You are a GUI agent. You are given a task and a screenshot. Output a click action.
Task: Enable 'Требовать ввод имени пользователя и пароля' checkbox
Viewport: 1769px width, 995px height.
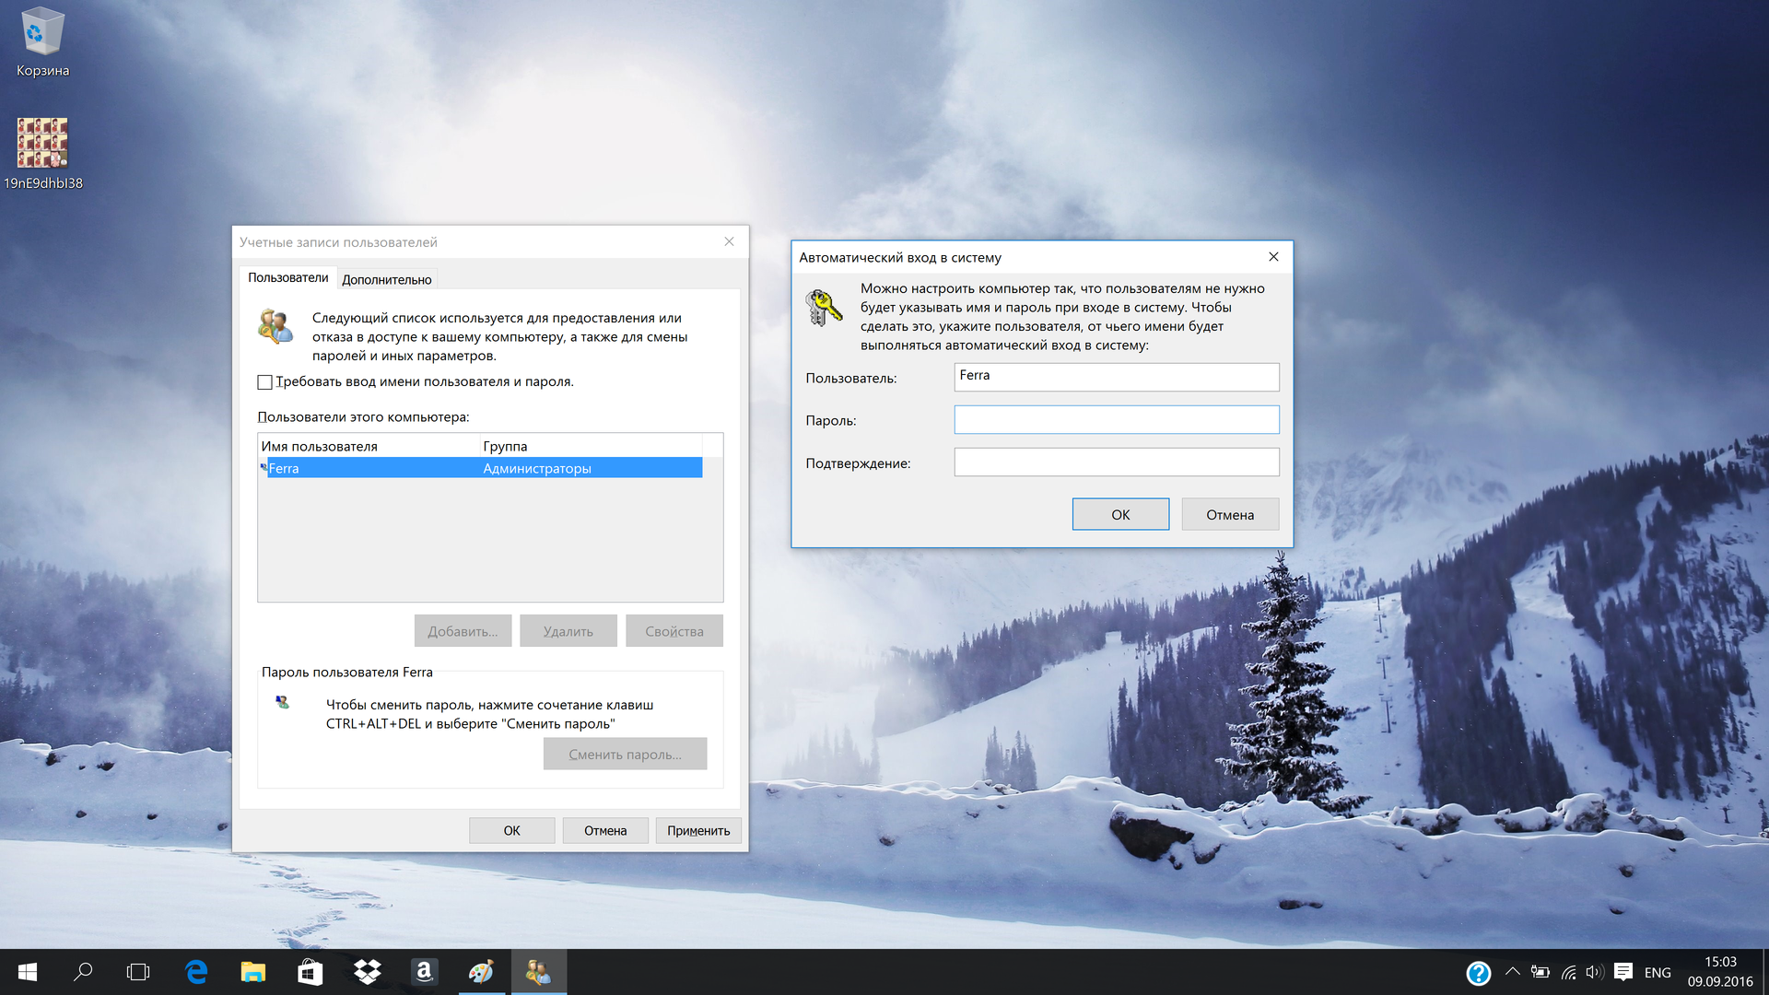[x=264, y=381]
